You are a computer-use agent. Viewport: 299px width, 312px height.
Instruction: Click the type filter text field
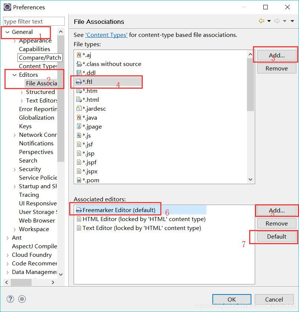pos(34,21)
